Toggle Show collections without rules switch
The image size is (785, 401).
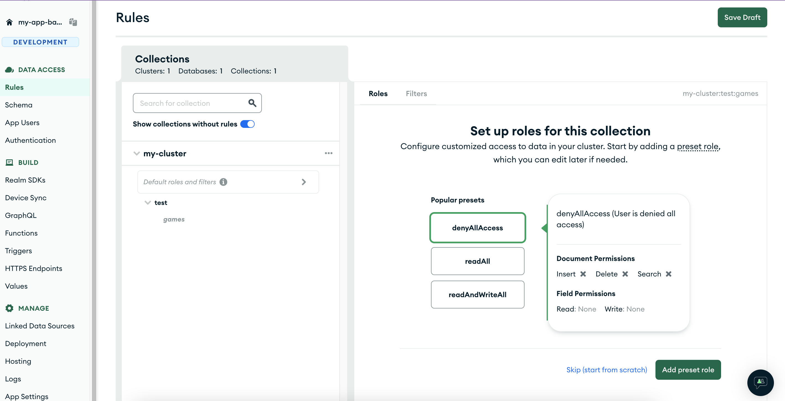[x=247, y=124]
